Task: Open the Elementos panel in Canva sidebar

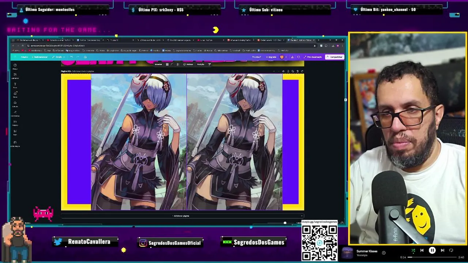Action: tap(15, 76)
